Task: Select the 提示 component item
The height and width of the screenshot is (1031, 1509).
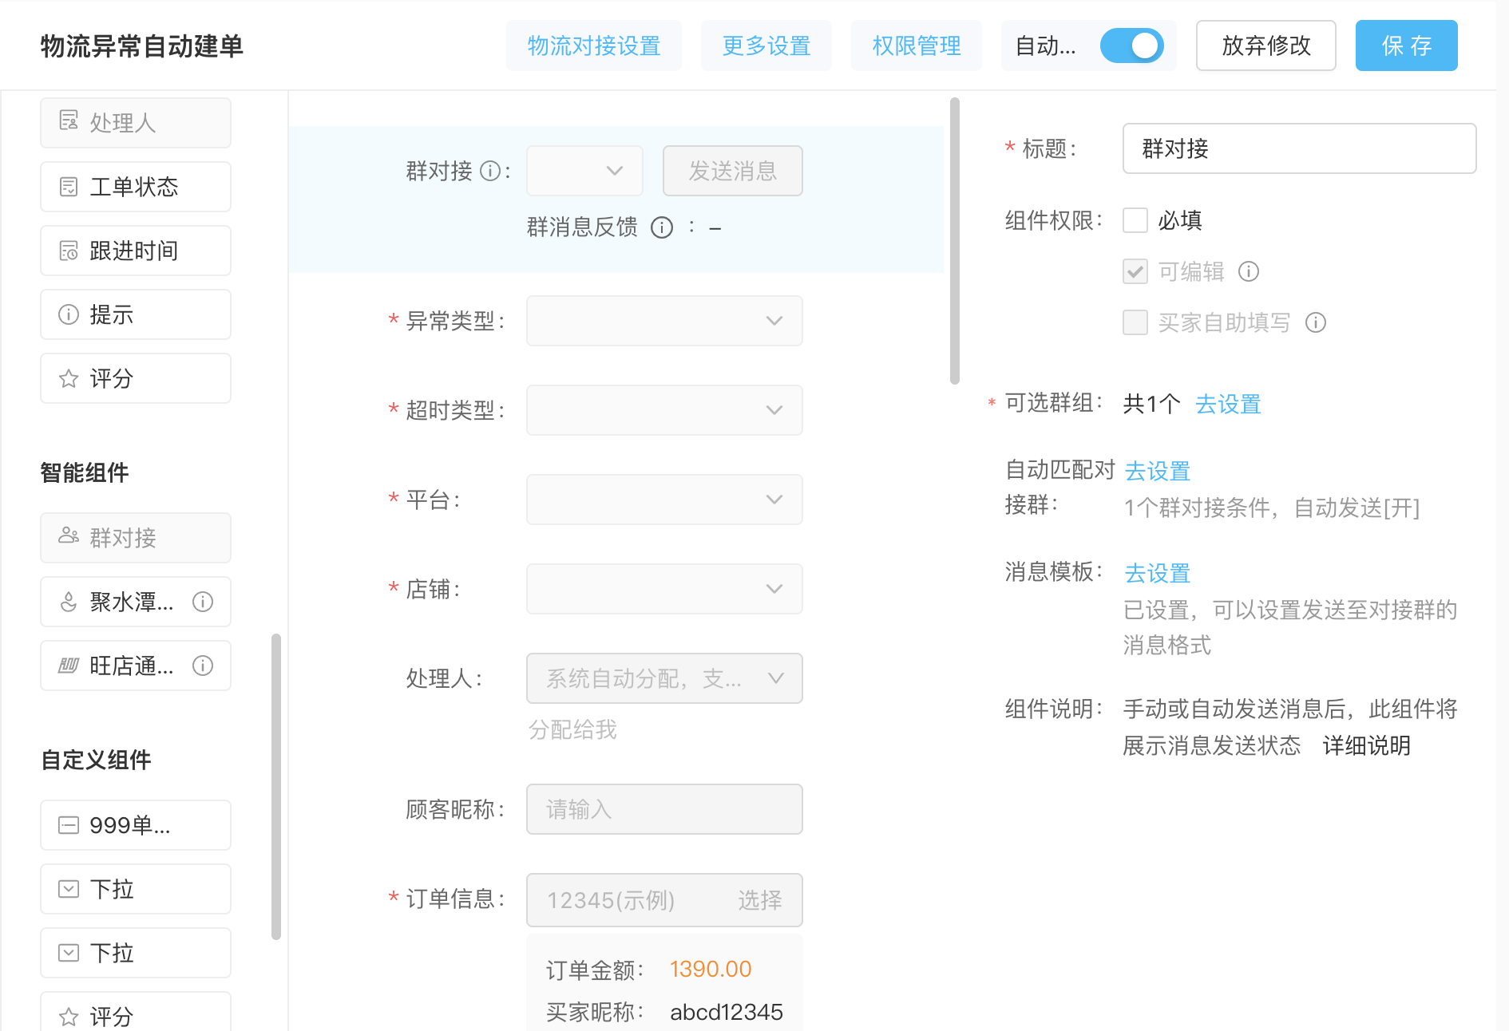Action: [x=136, y=314]
